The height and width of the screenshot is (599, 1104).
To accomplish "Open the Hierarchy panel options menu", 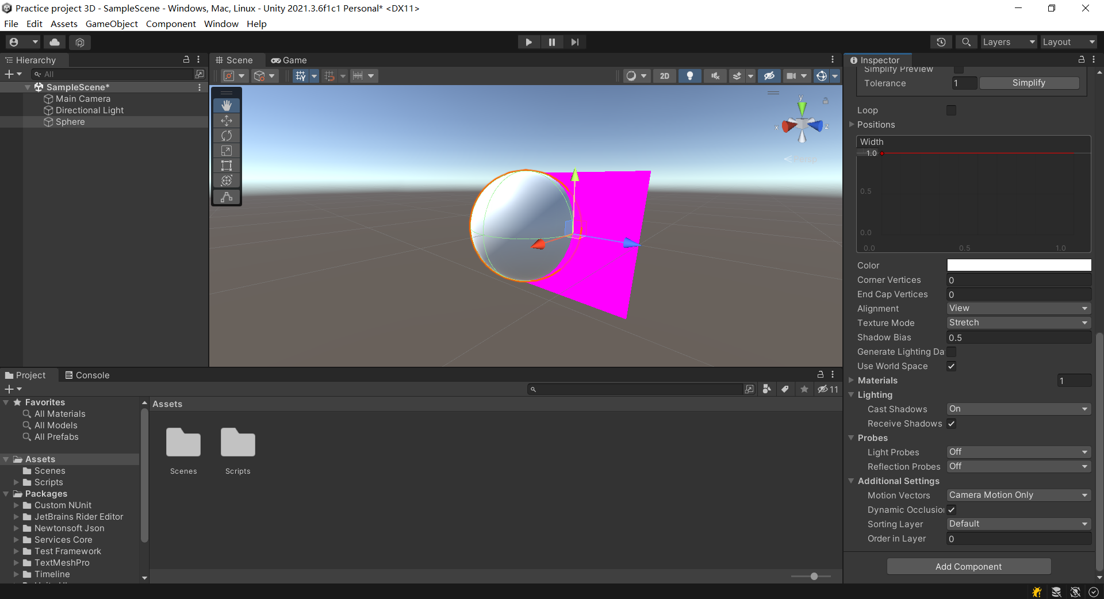I will tap(198, 60).
